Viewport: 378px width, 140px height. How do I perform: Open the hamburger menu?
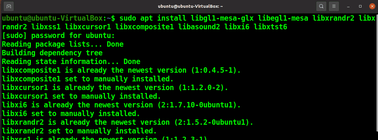coord(334,6)
